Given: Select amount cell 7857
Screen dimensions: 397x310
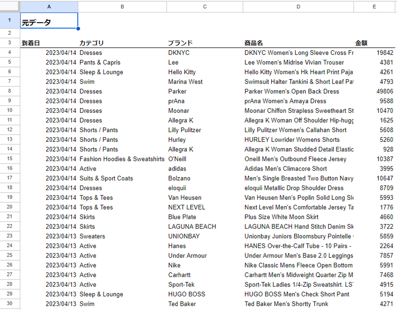Looking at the screenshot, I should (374, 255).
